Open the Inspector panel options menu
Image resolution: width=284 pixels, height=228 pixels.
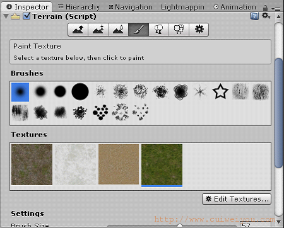click(276, 9)
